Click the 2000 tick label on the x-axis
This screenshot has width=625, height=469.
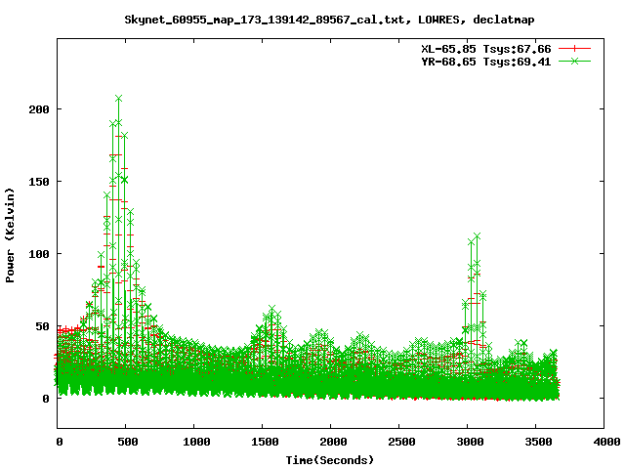[x=331, y=442]
